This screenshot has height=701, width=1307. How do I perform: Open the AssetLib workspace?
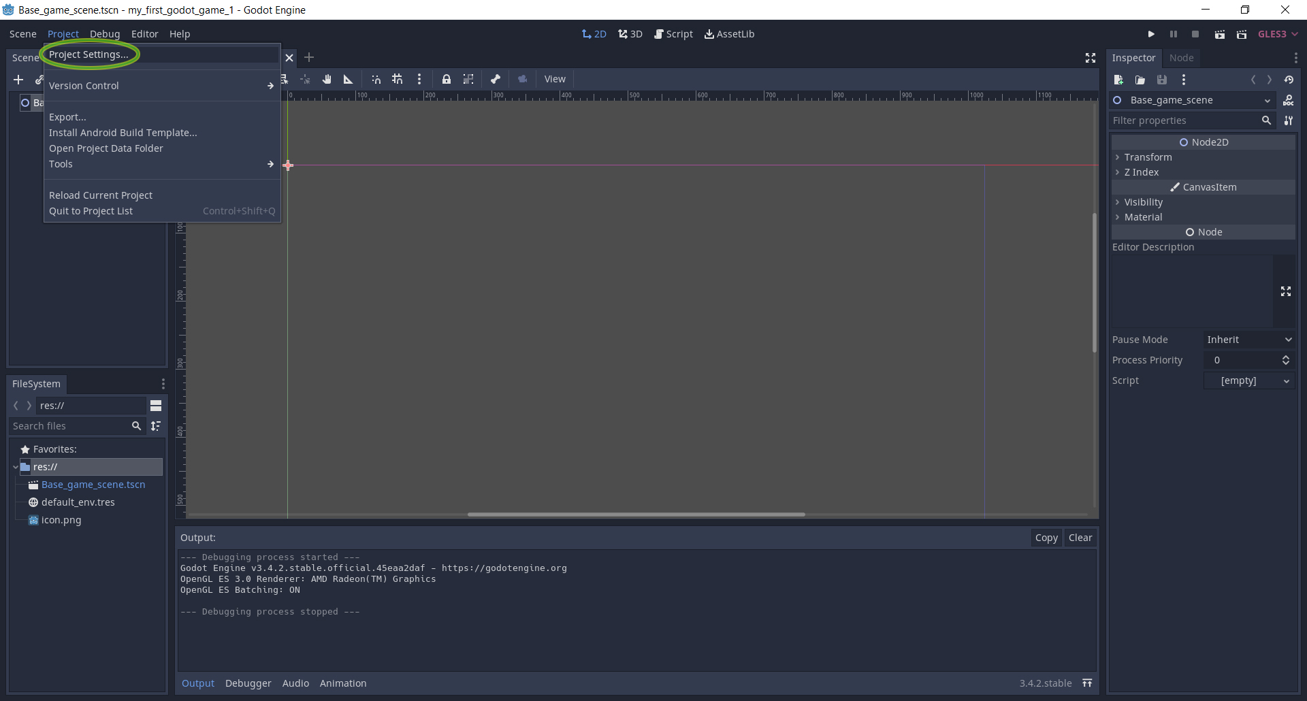[x=729, y=34]
